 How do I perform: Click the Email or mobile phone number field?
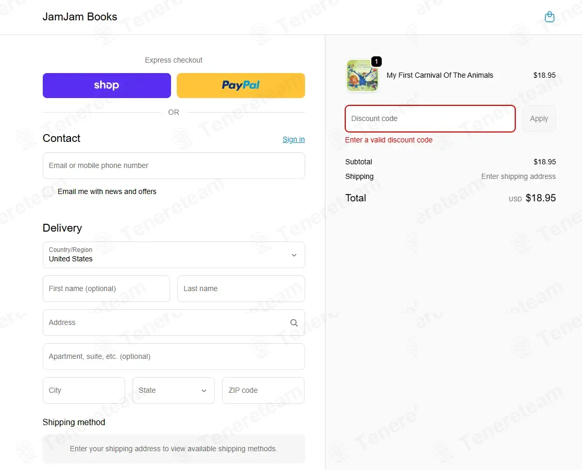coord(174,165)
